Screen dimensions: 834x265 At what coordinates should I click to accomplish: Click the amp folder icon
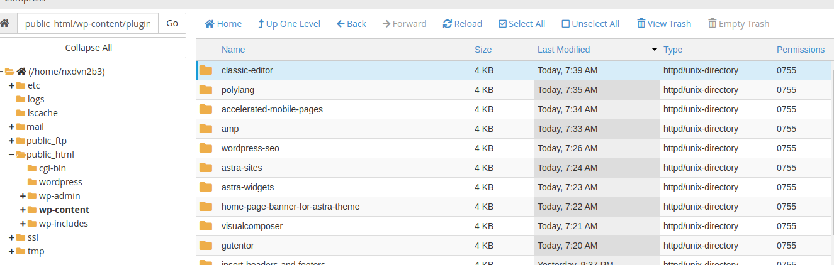[206, 129]
